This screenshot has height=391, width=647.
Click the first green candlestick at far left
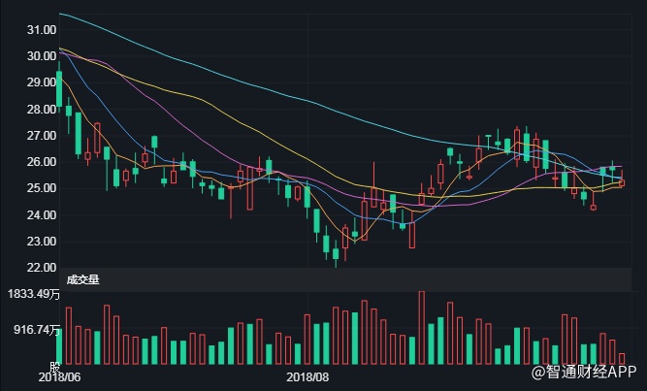pos(59,89)
